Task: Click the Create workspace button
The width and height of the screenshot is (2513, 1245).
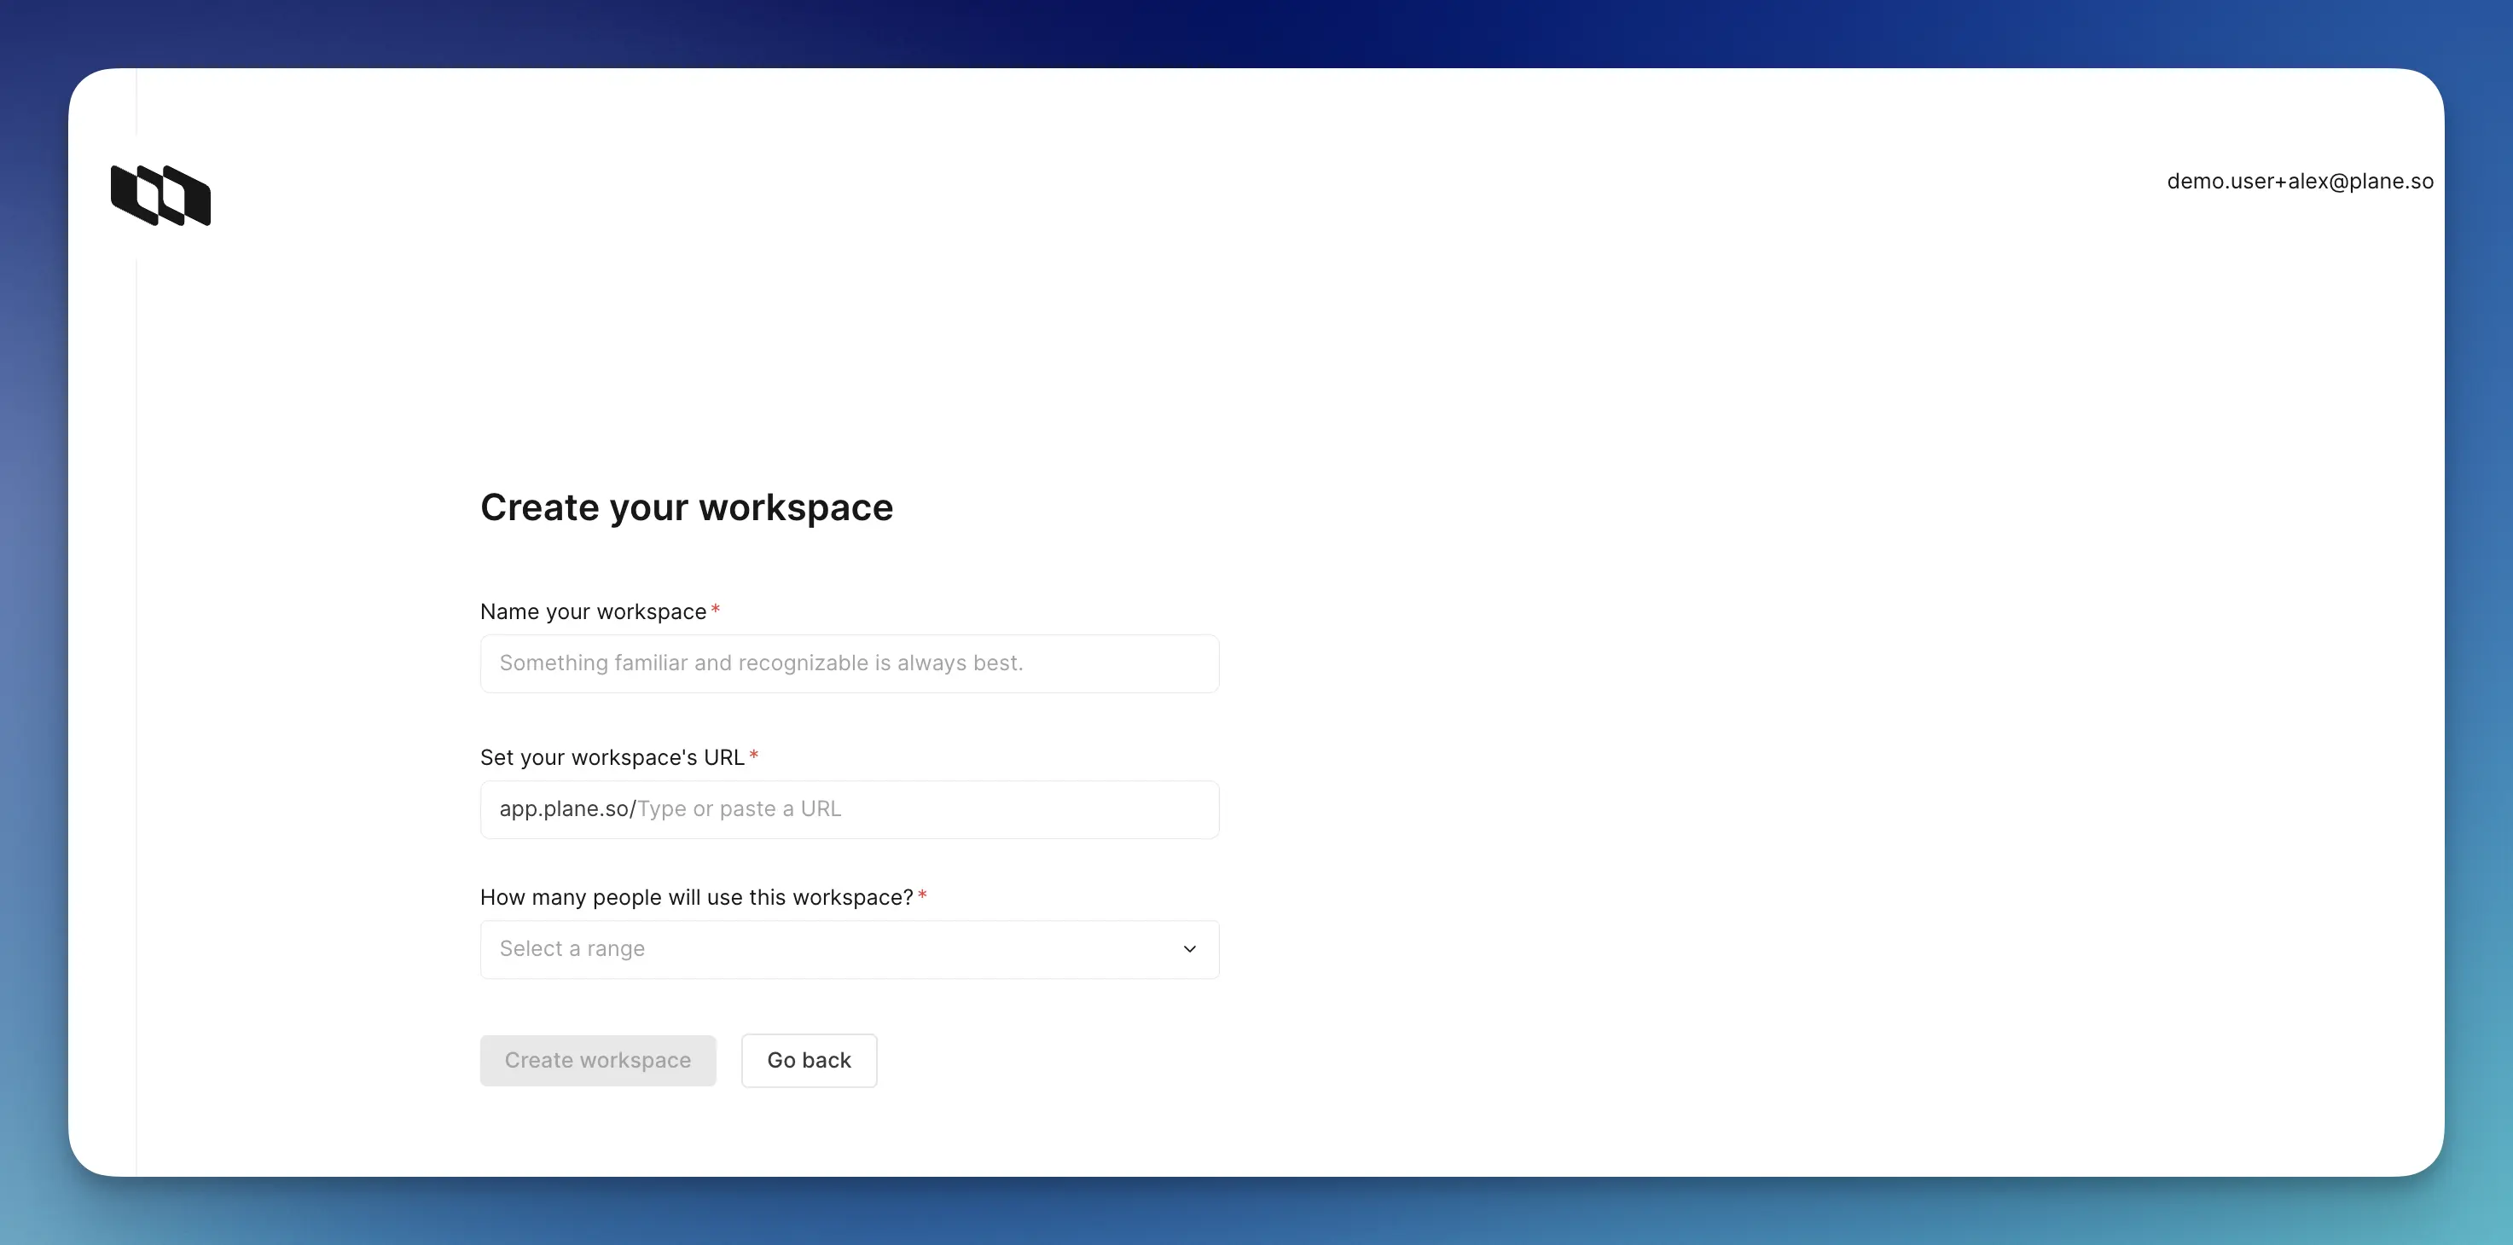Action: coord(598,1060)
